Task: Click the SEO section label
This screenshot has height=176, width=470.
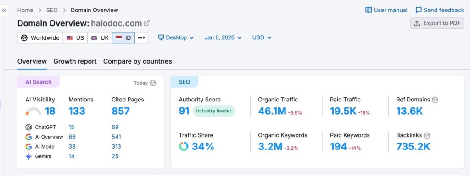Action: pos(185,82)
